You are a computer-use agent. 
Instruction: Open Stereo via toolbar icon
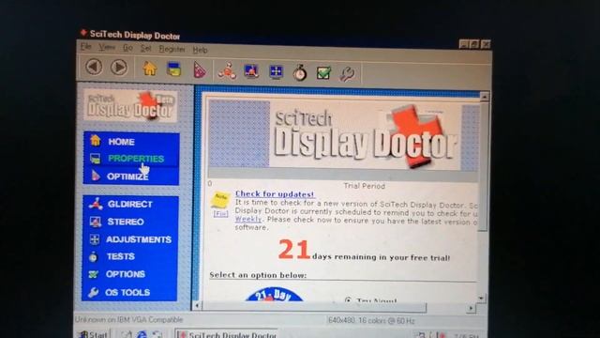pos(251,71)
